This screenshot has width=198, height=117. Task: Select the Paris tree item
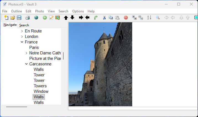(x=34, y=48)
